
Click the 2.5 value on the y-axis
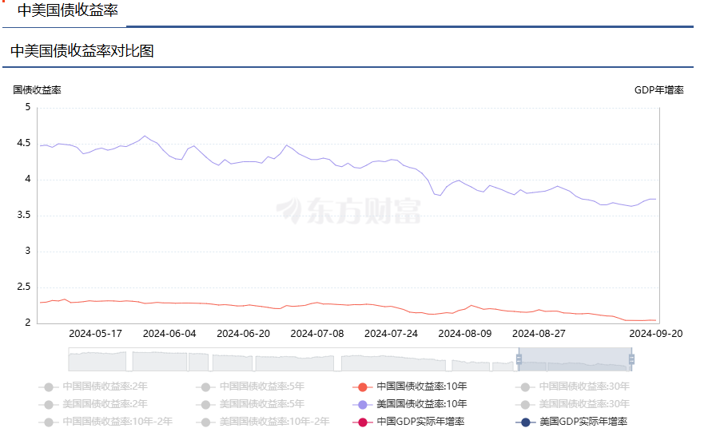[24, 287]
